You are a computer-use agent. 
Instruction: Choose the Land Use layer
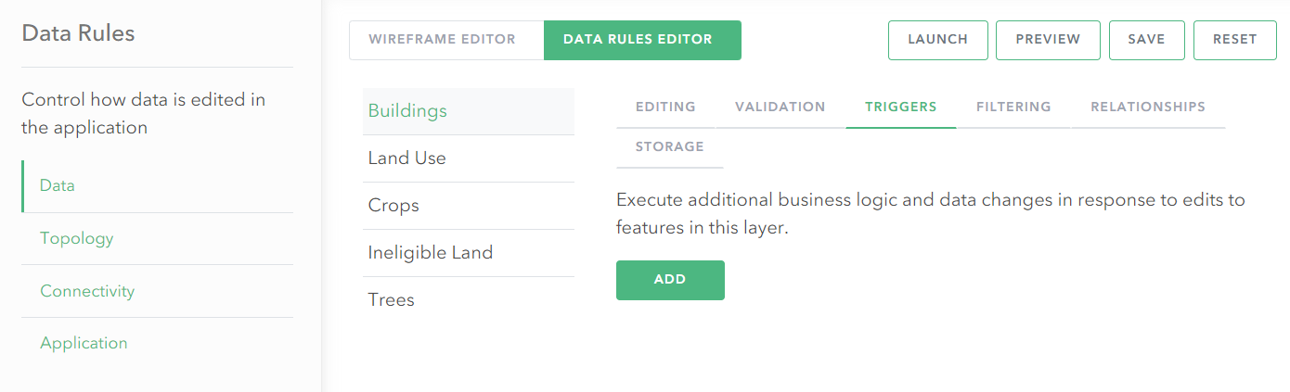469,158
